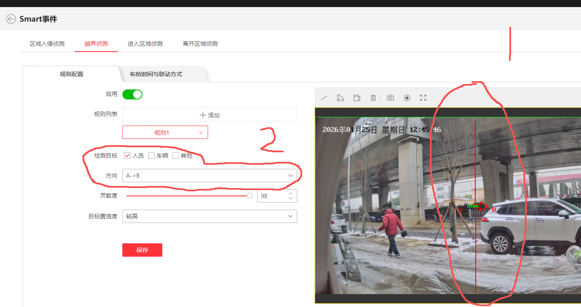Image resolution: width=581 pixels, height=307 pixels.
Task: Enable the 车辆 checkbox
Action: pyautogui.click(x=151, y=156)
